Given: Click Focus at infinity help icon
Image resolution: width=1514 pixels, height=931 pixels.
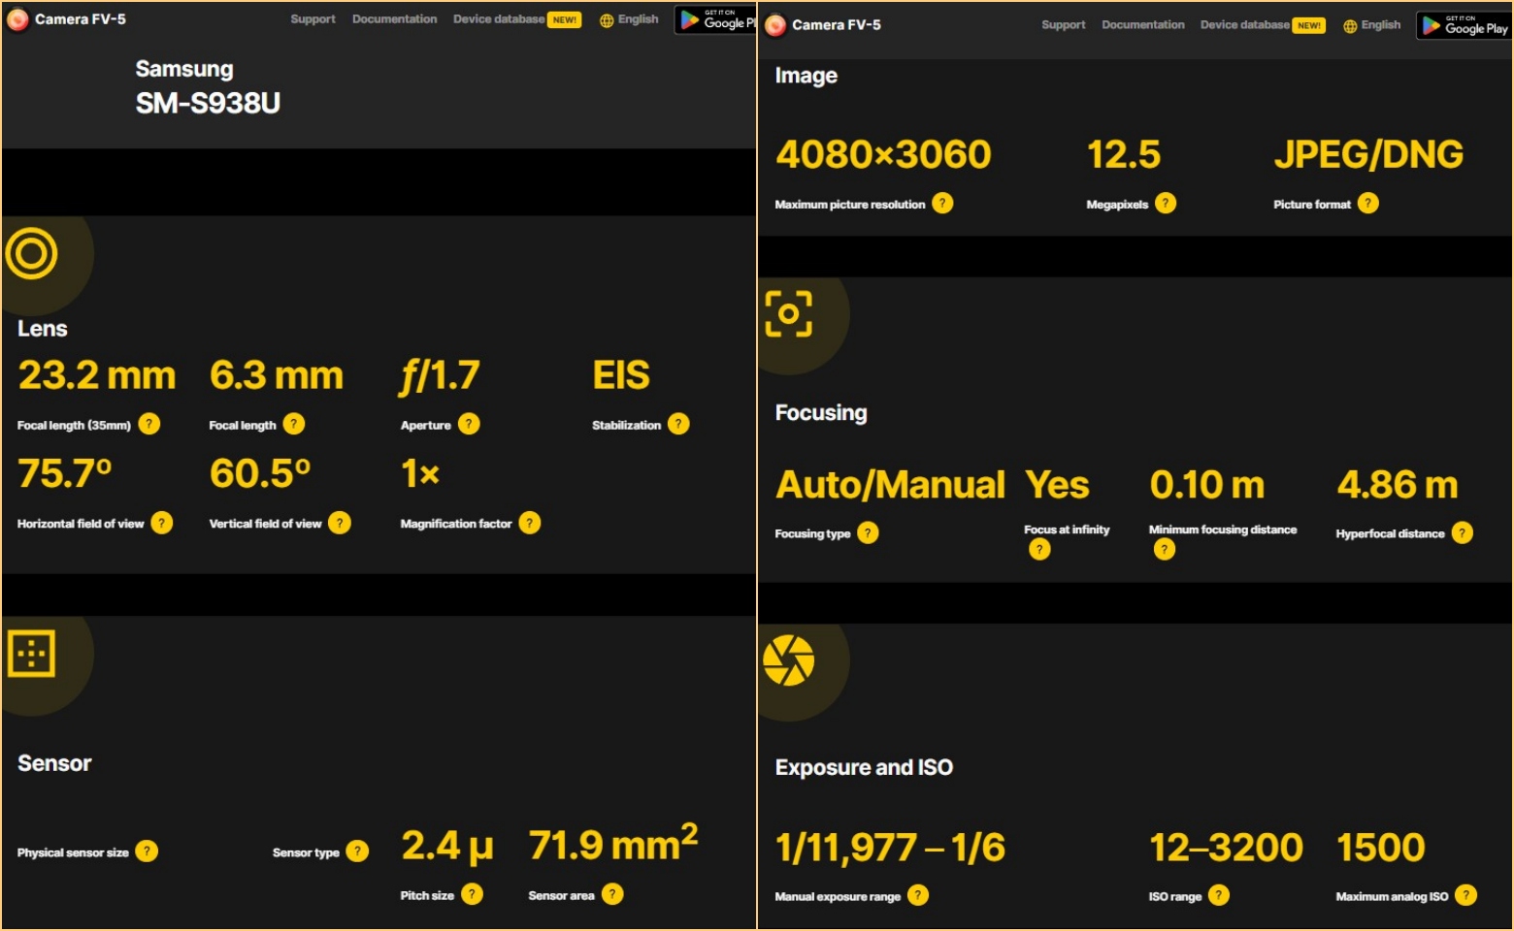Looking at the screenshot, I should tap(1039, 550).
